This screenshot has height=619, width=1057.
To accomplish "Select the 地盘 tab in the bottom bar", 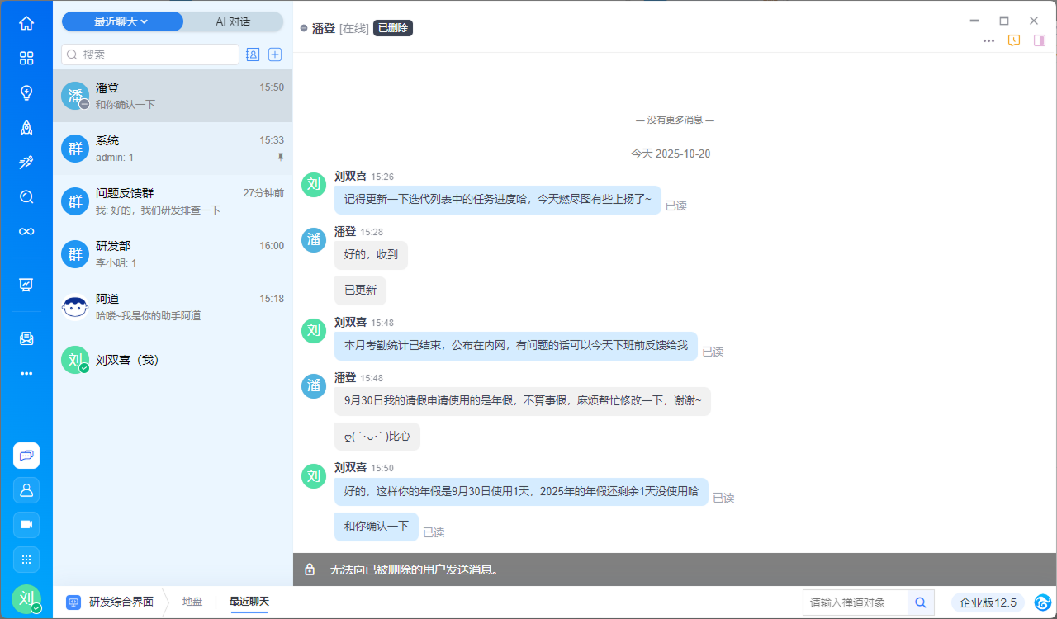I will tap(192, 602).
